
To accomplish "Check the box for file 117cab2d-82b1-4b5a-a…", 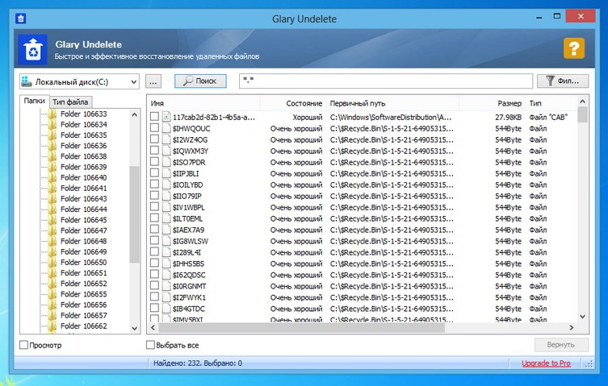I will click(x=154, y=116).
